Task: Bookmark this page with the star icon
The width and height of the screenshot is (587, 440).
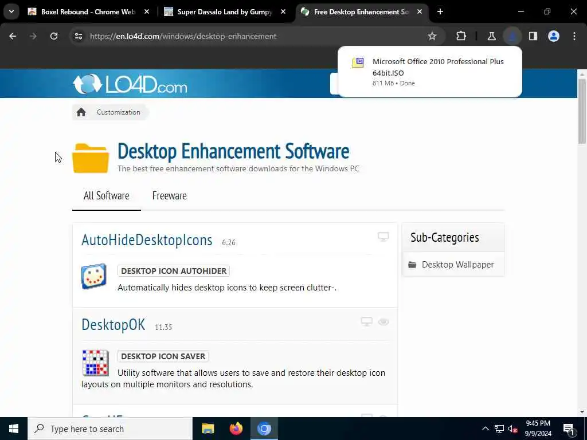Action: [432, 36]
